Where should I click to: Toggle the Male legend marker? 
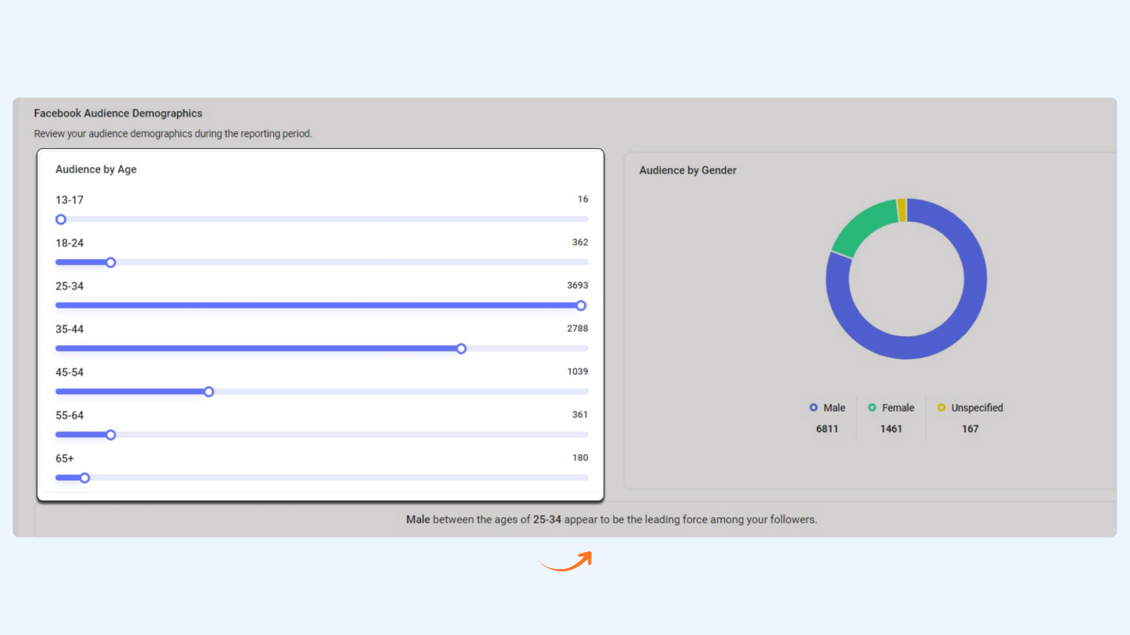coord(813,407)
